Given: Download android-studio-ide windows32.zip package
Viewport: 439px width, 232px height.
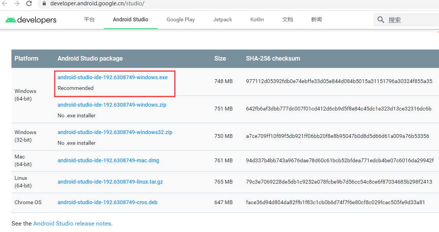Looking at the screenshot, I should click(115, 132).
